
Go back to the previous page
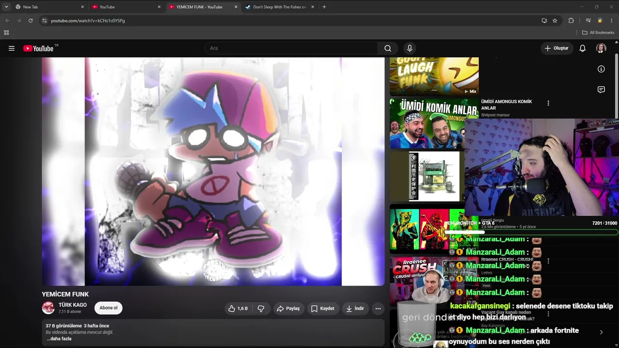(7, 20)
